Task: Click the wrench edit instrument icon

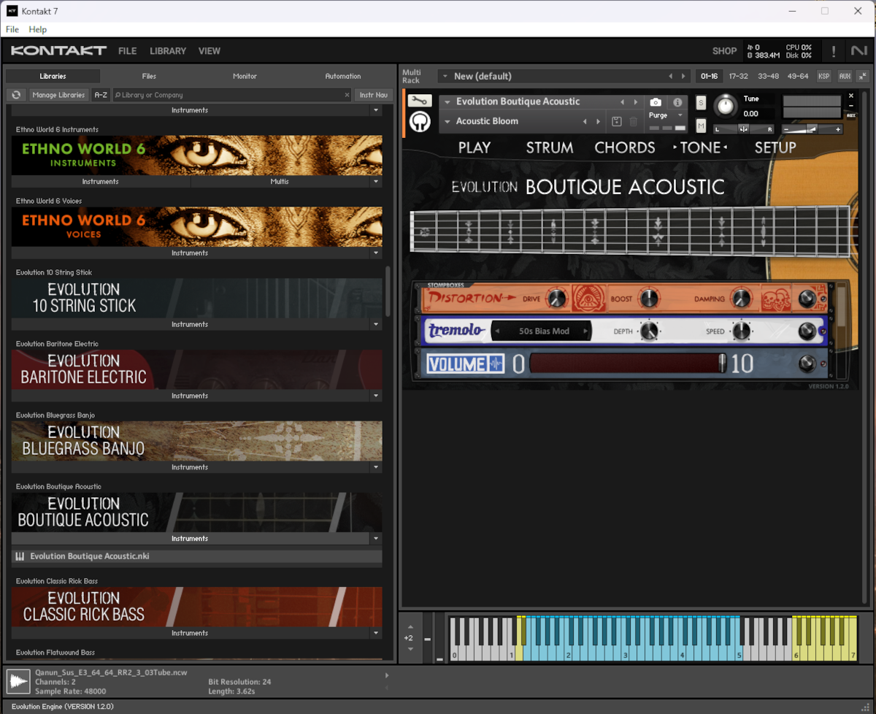Action: 419,101
